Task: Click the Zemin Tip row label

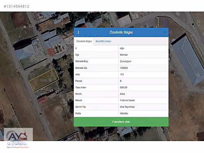Action: [80, 107]
